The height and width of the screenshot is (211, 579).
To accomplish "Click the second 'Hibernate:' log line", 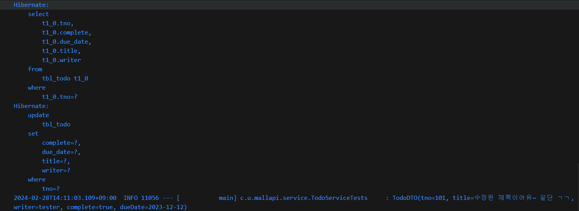I will coord(31,106).
